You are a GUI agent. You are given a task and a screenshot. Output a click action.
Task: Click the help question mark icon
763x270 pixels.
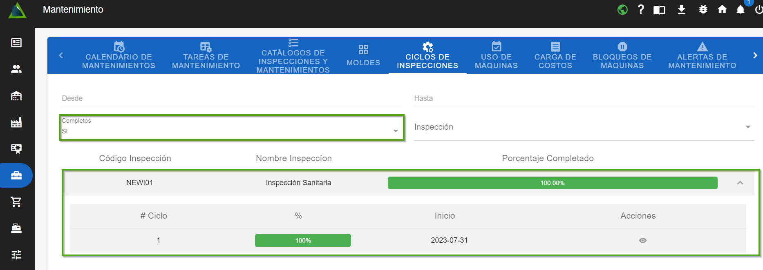click(x=641, y=9)
